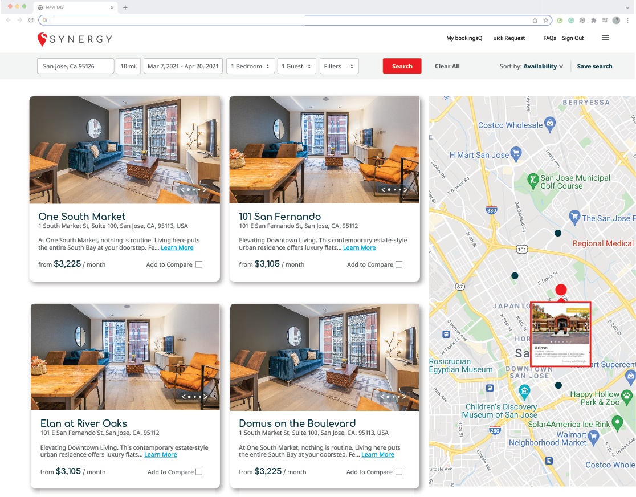Click the H Mart San Jose map pin
The height and width of the screenshot is (497, 636).
point(515,153)
